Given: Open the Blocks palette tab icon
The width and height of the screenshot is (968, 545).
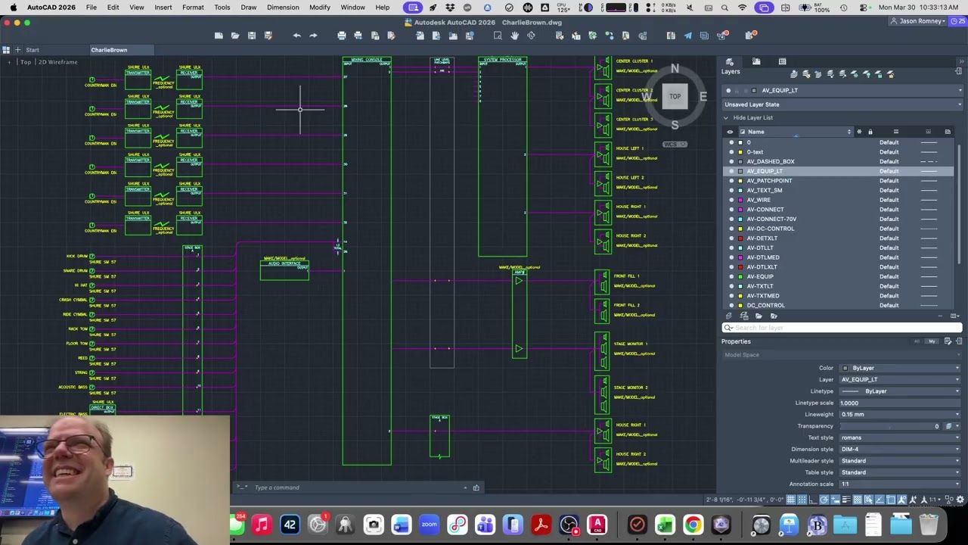Looking at the screenshot, I should pos(756,61).
